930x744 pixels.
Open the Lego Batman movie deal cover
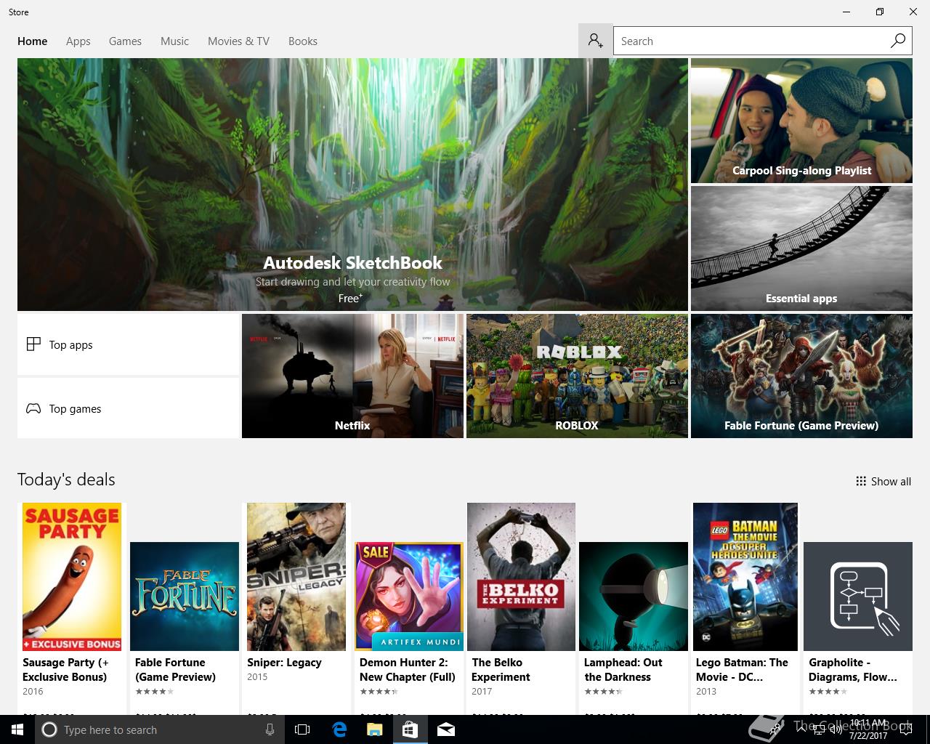745,577
